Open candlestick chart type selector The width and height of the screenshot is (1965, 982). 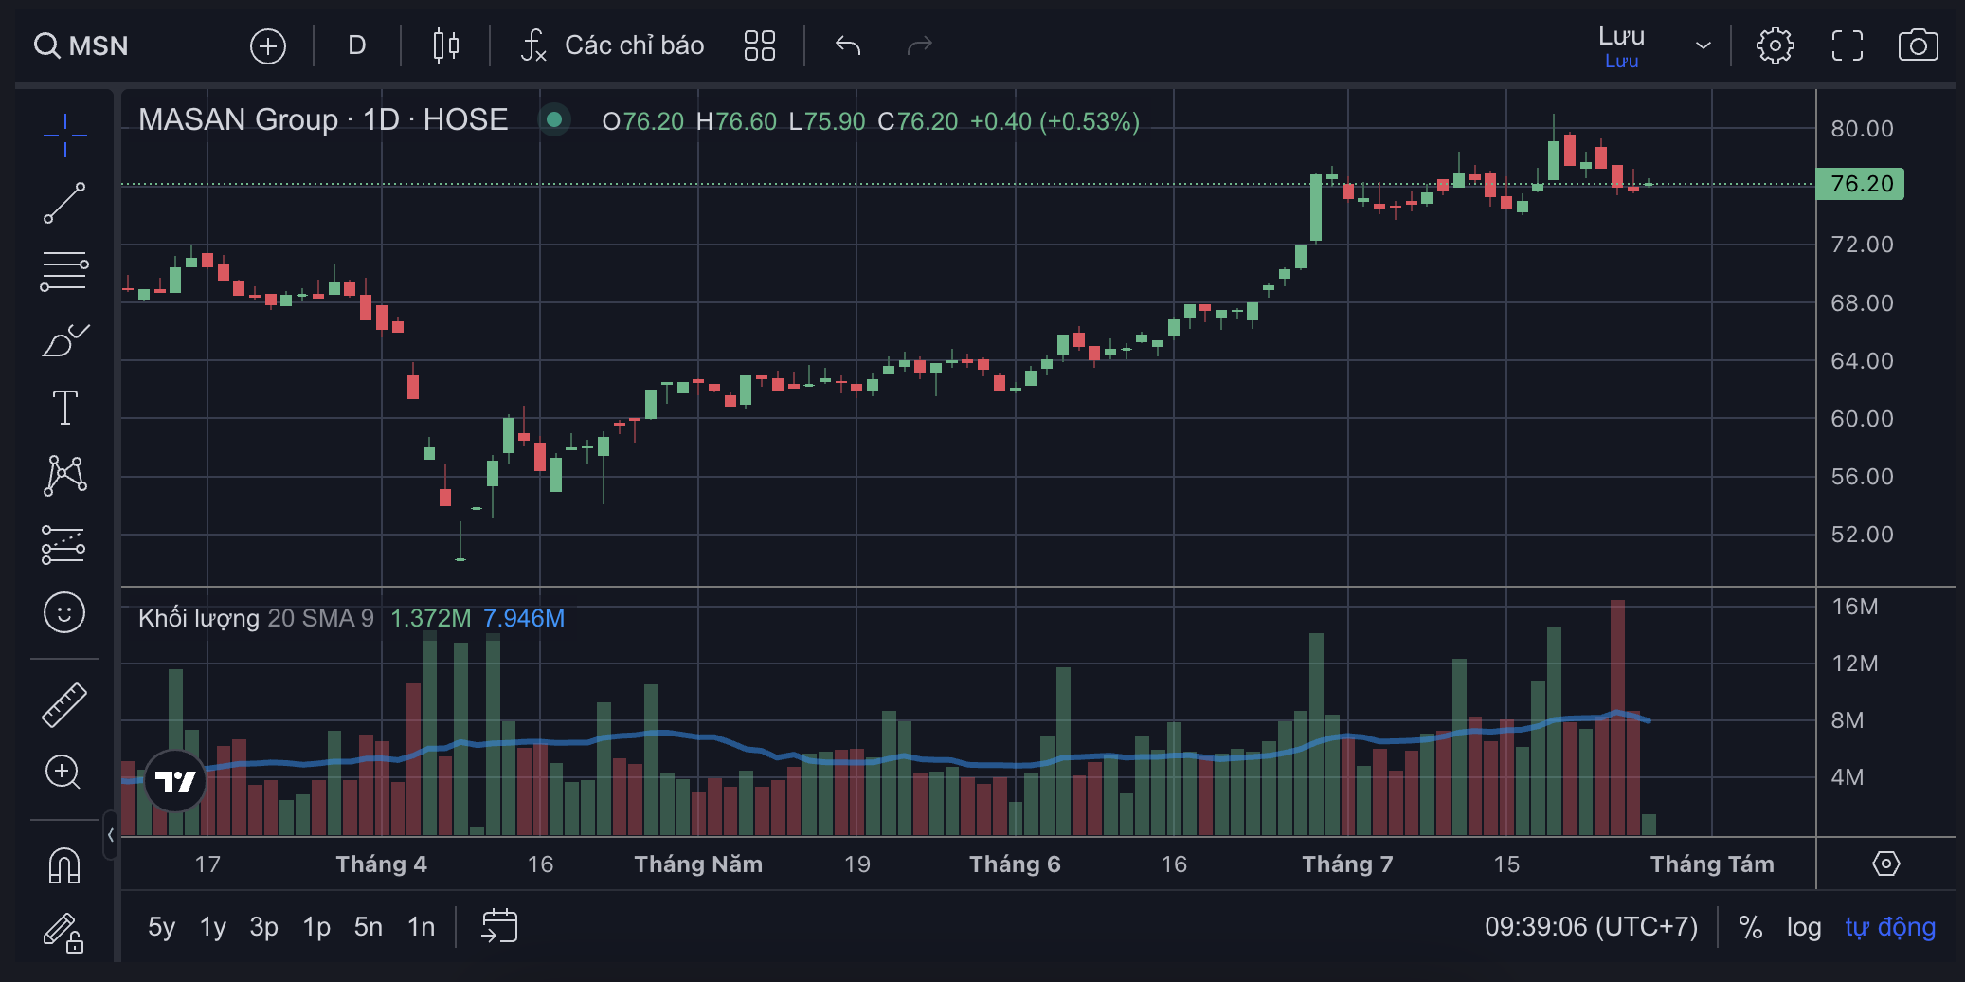pos(445,45)
